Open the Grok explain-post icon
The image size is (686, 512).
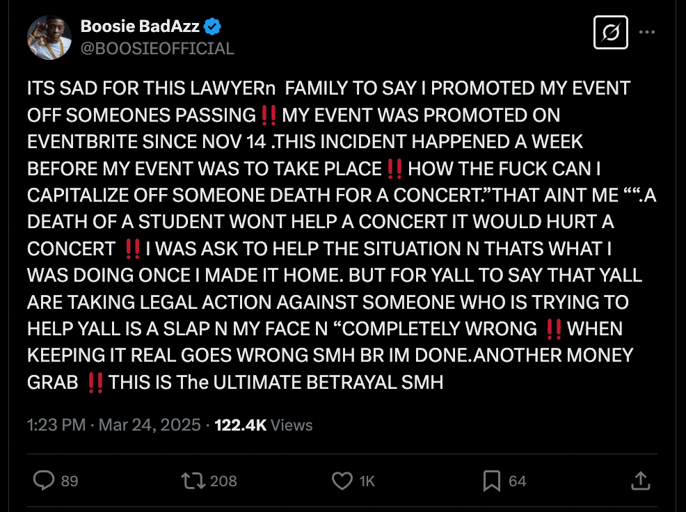click(610, 33)
